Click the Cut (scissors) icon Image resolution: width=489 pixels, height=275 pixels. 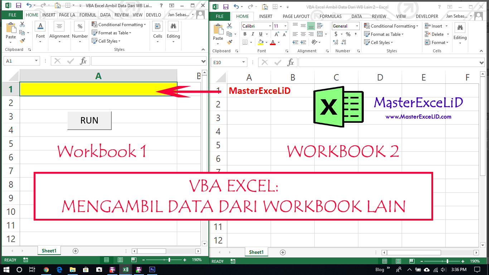point(229,26)
